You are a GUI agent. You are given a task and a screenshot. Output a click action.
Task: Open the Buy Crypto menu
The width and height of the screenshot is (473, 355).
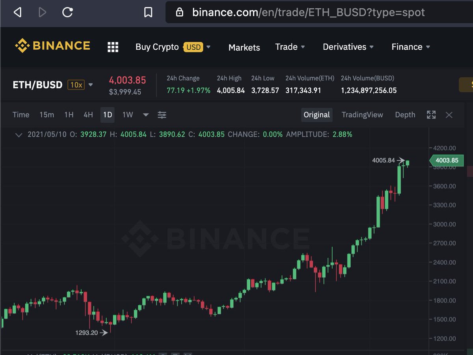[157, 47]
